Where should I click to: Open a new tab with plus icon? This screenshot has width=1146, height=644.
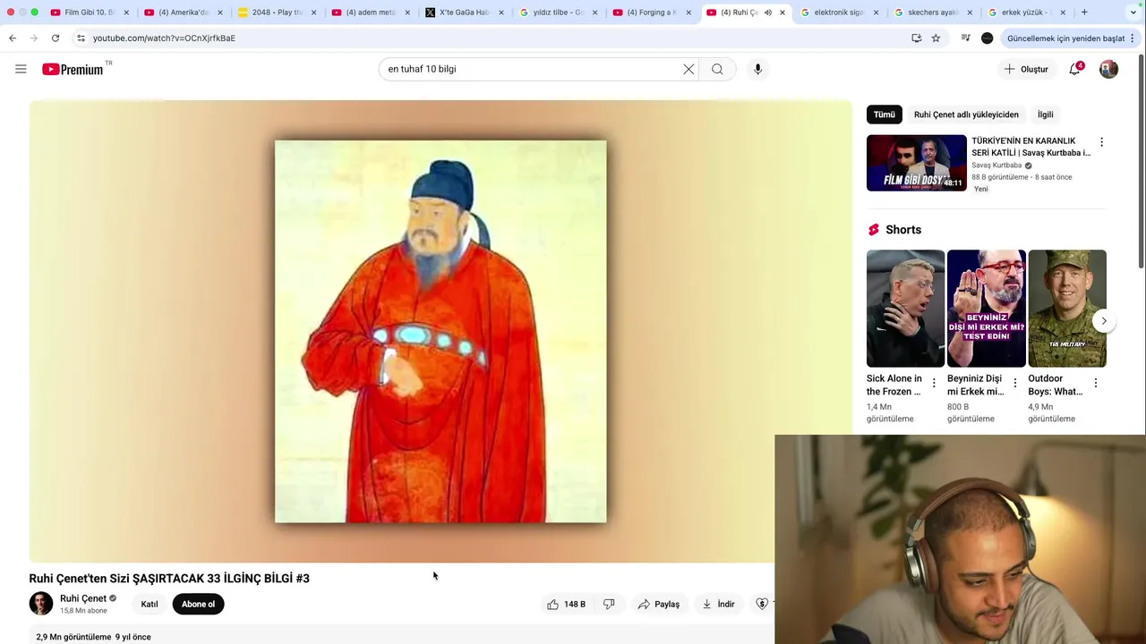click(1084, 13)
